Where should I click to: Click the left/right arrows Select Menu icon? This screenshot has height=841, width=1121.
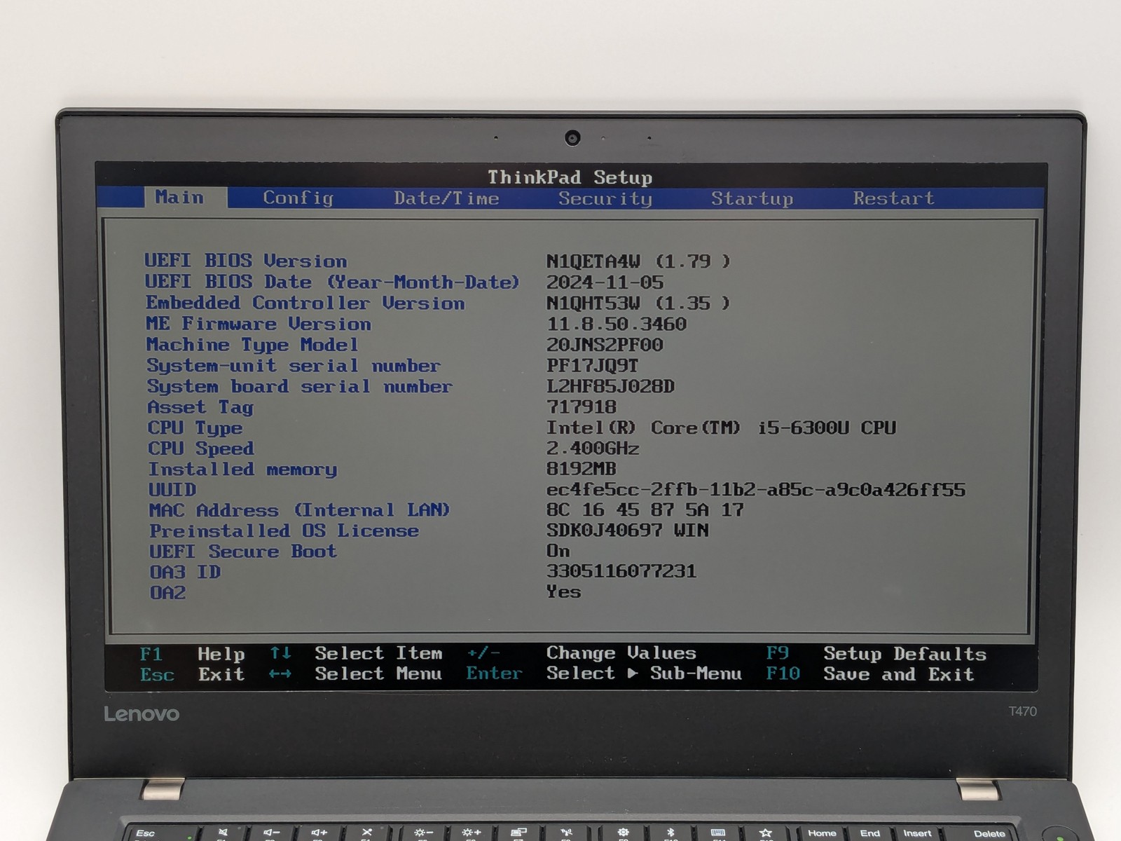[280, 674]
